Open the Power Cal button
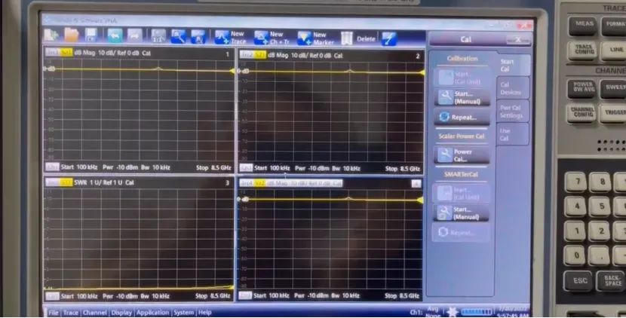The image size is (626, 318). [462, 155]
